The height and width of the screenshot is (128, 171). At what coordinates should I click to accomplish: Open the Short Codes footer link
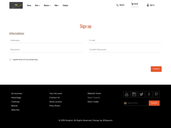pyautogui.click(x=93, y=102)
